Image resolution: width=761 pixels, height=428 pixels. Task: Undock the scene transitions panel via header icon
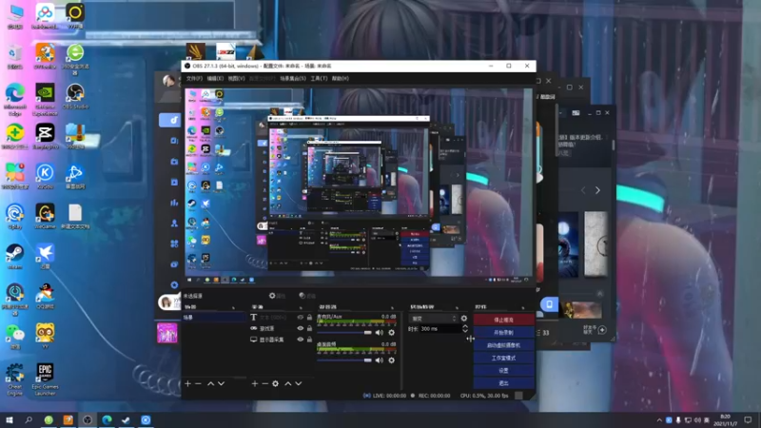pyautogui.click(x=457, y=307)
